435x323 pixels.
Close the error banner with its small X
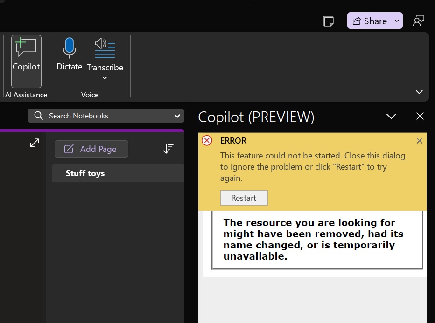click(x=419, y=140)
